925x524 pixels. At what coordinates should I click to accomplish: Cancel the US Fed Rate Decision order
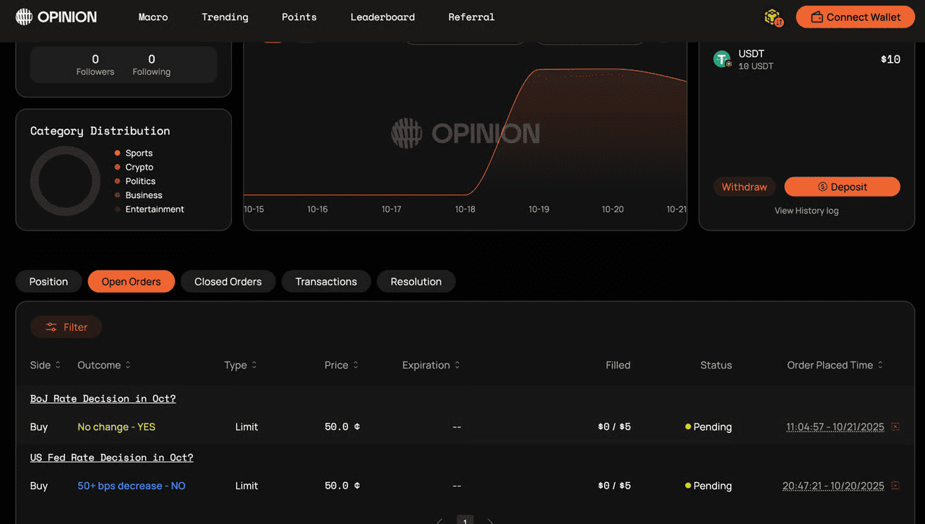(x=895, y=486)
